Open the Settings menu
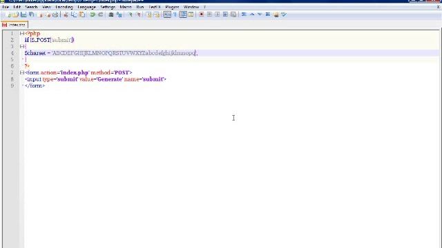 (108, 7)
